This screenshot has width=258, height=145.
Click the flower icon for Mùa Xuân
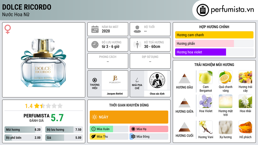(93, 129)
